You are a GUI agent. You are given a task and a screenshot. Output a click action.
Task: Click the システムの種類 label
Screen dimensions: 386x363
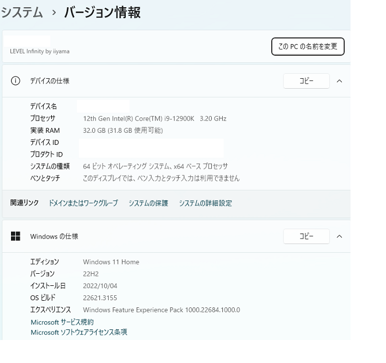pos(50,166)
